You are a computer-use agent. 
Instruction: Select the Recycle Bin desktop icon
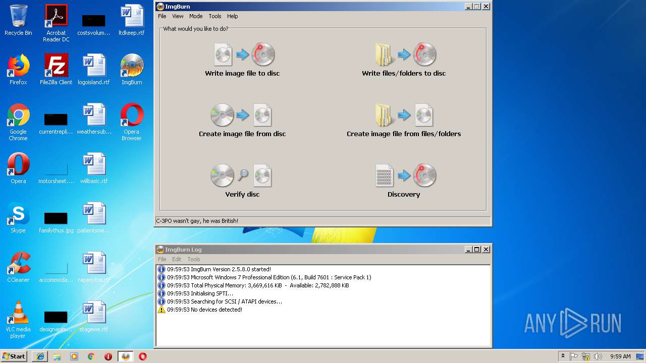(18, 20)
